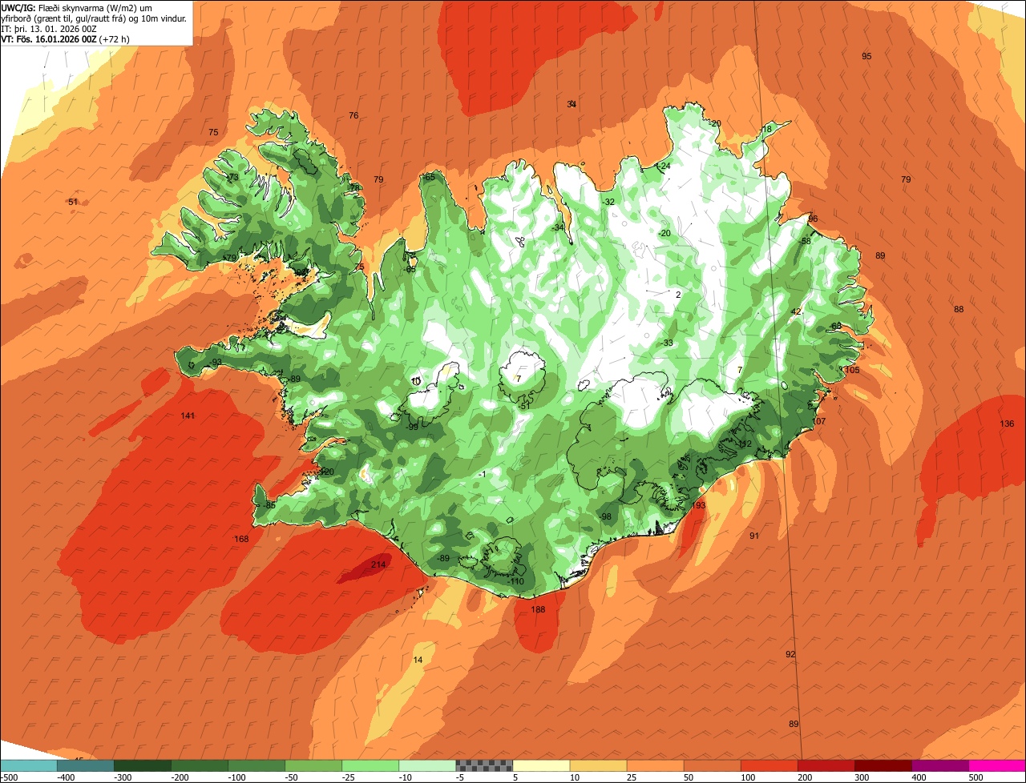Viewport: 1026px width, 783px height.
Task: Click the map value 96 on the northeast coast
Action: point(813,219)
